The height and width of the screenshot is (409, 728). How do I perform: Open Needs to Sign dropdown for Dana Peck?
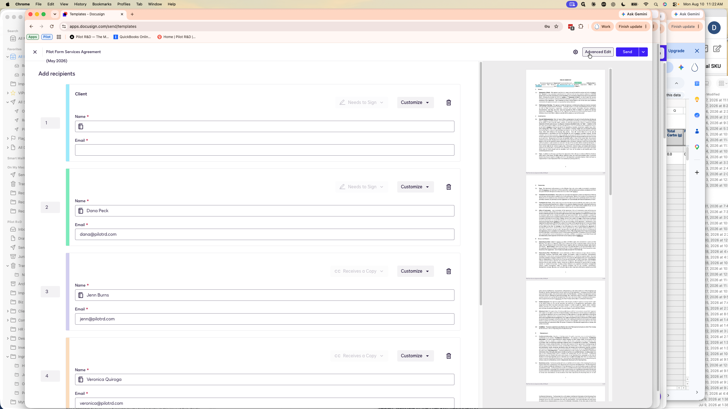(361, 187)
